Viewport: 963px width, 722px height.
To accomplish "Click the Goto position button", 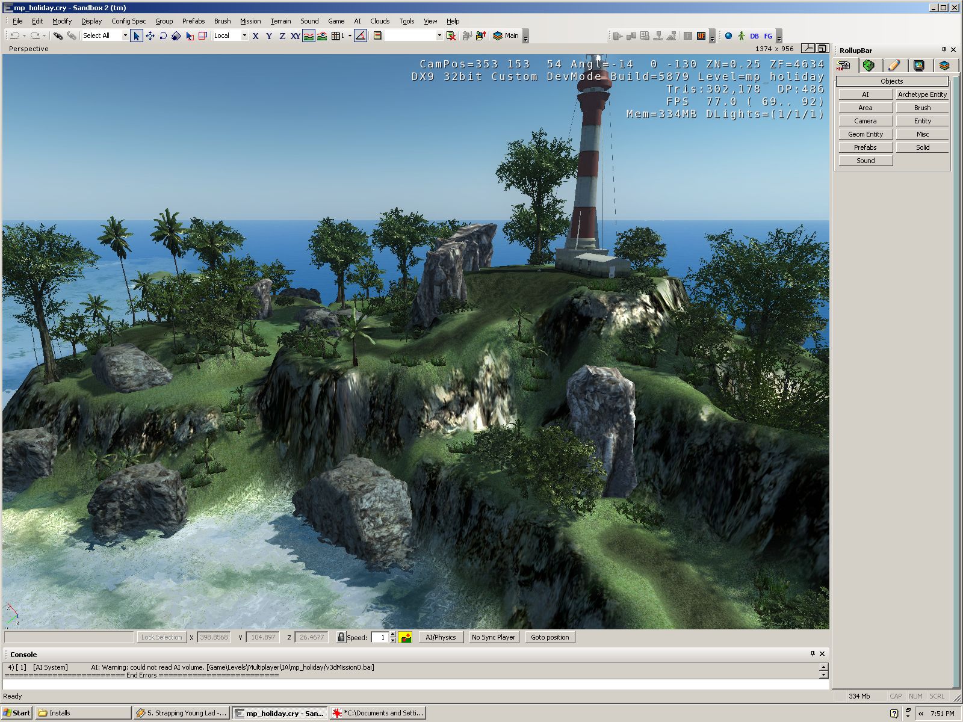I will pos(550,637).
